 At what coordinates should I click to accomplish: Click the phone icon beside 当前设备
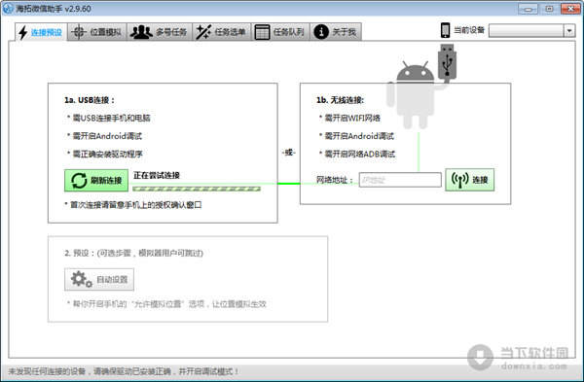click(445, 30)
